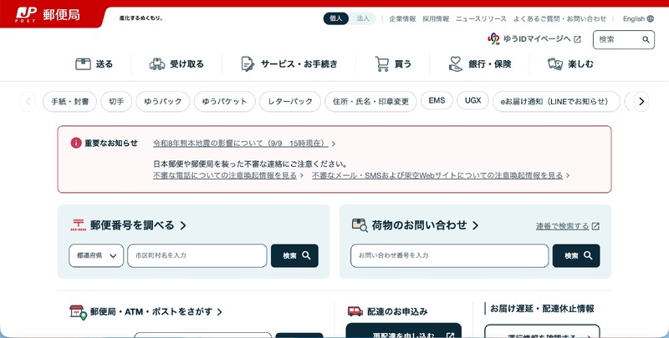The width and height of the screenshot is (669, 338).
Task: Click the photo cards icon beside 楽しむ
Action: pos(555,64)
